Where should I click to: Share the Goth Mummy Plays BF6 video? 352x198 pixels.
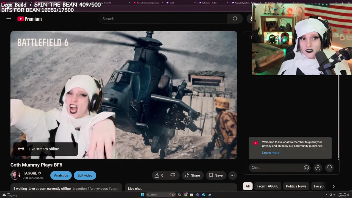coord(193,175)
